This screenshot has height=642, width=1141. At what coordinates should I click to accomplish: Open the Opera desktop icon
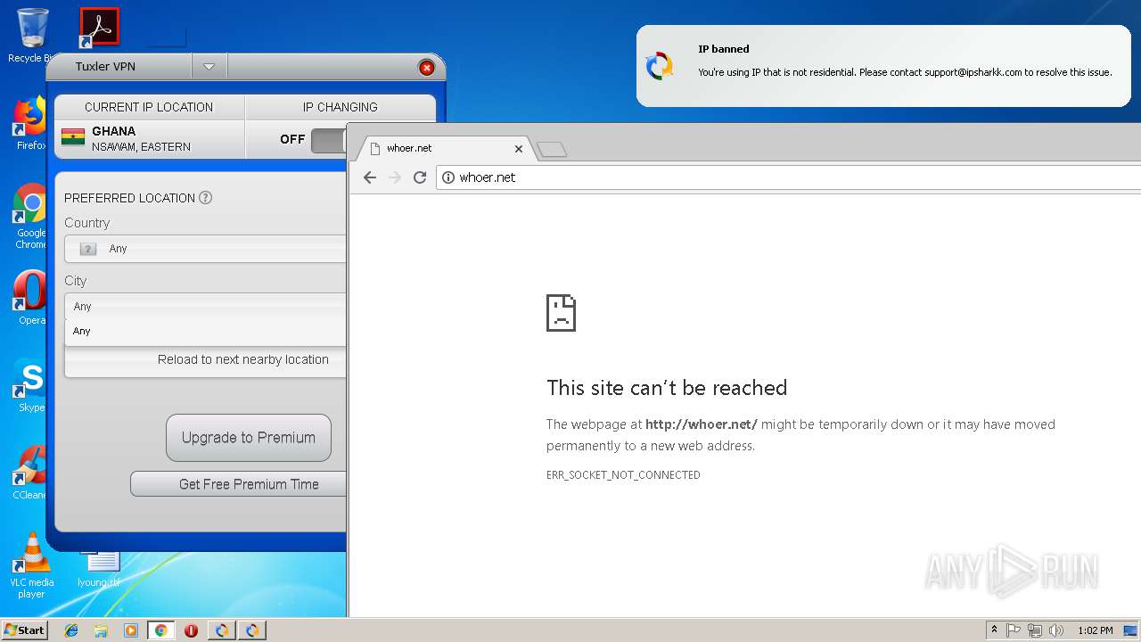(30, 298)
